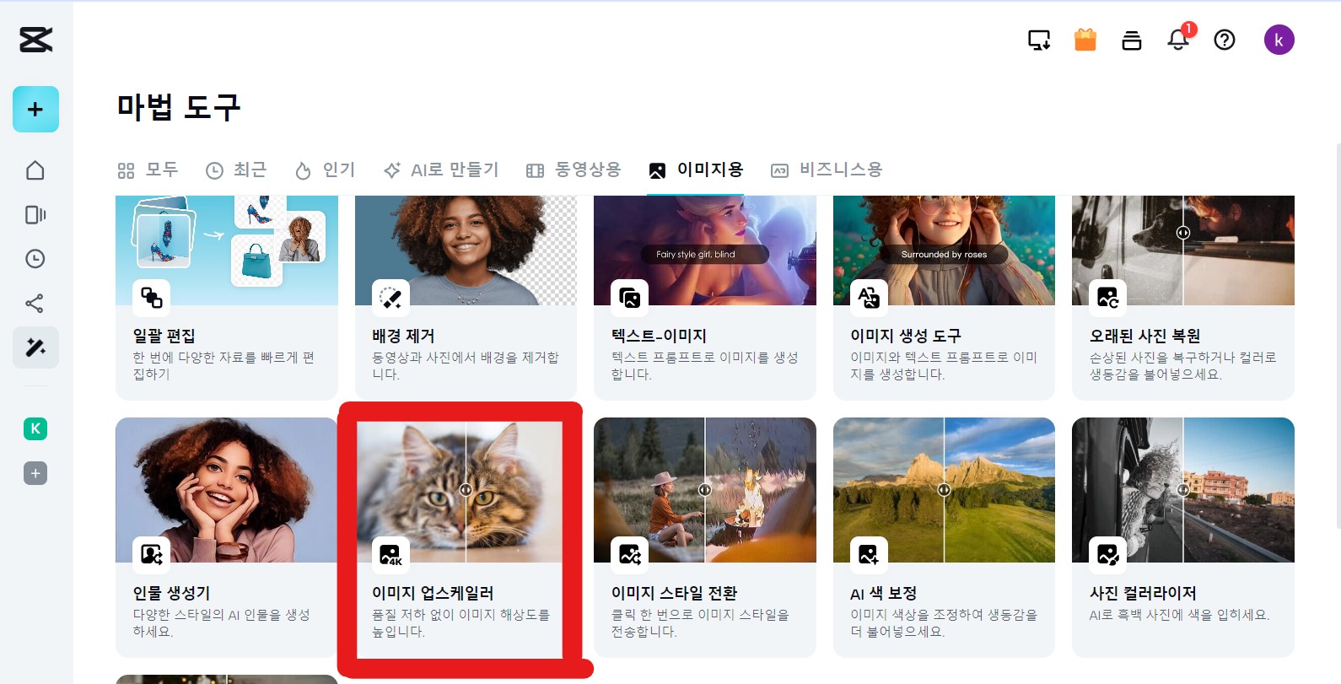Image resolution: width=1341 pixels, height=684 pixels.
Task: Click the 이미지 생성 도구 icon
Action: coord(869,297)
